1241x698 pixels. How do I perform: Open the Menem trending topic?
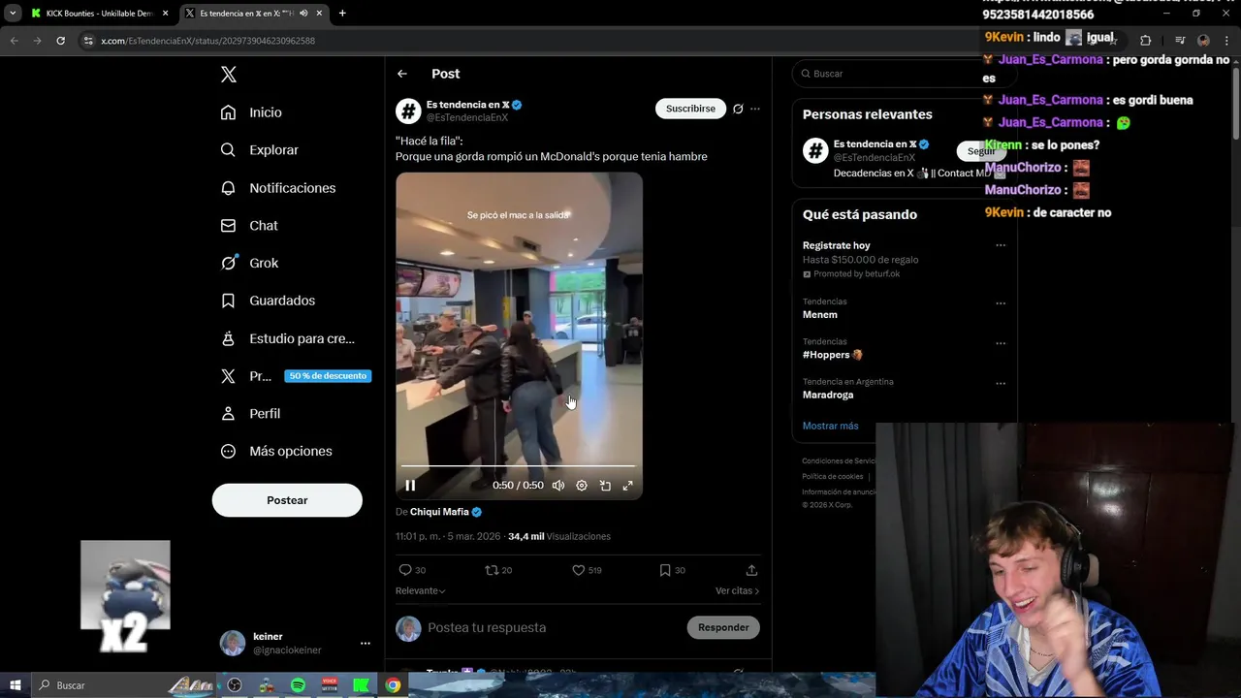[x=820, y=315]
